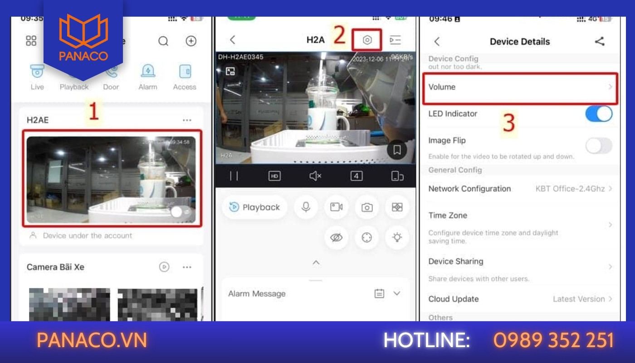Activate the two-way talk microphone
Viewport: 635px width, 363px height.
[306, 207]
